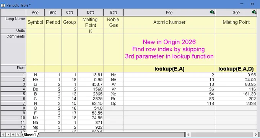The height and width of the screenshot is (138, 260).
Task: Click the Comments row label
Action: 13,49
